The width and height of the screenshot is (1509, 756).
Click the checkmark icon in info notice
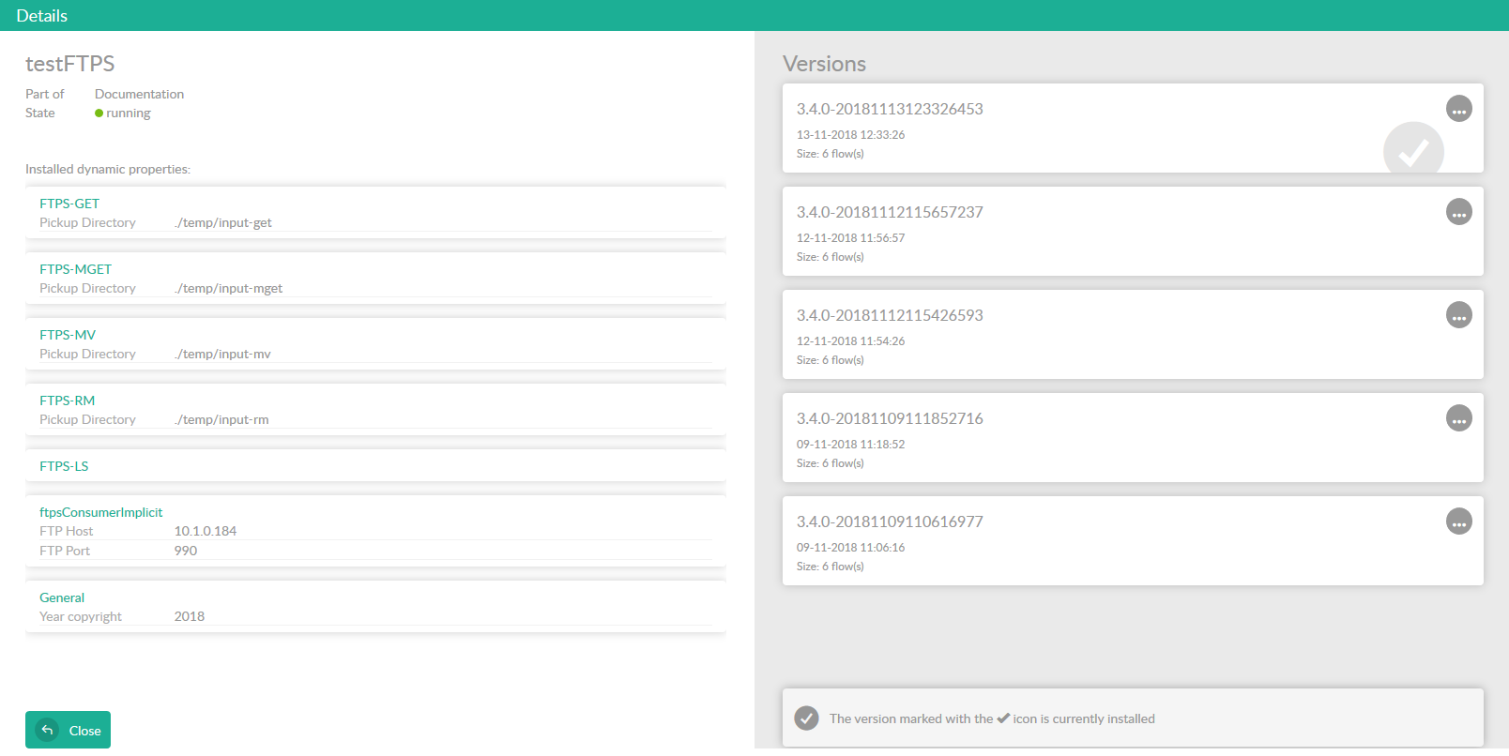point(806,718)
